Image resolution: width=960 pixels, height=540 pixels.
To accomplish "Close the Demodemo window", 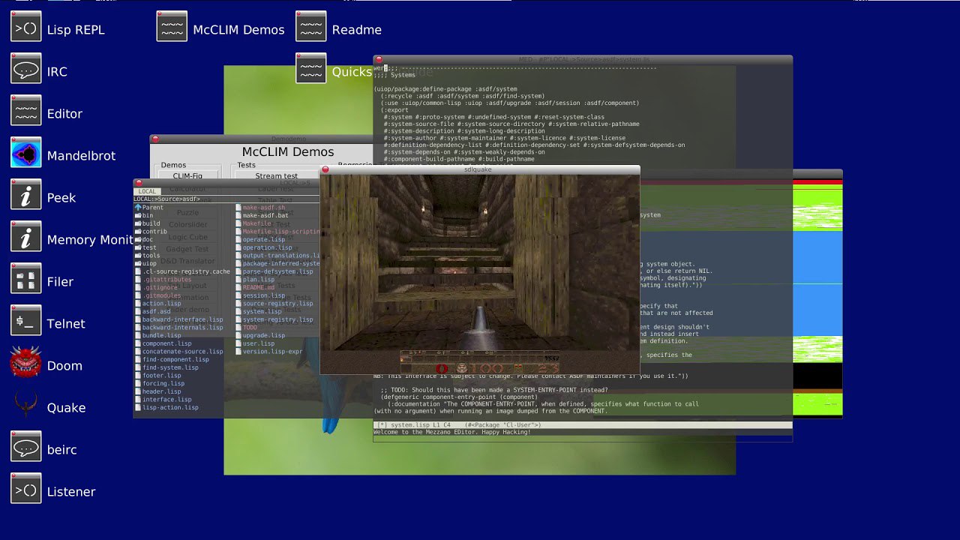I will [155, 139].
